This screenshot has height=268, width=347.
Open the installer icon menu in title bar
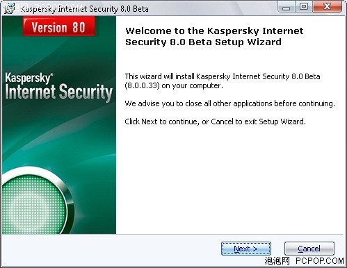tap(9, 8)
